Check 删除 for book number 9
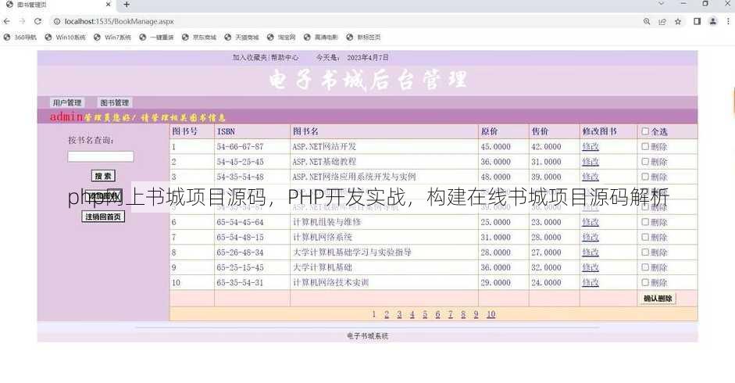The width and height of the screenshot is (735, 383). tap(645, 267)
